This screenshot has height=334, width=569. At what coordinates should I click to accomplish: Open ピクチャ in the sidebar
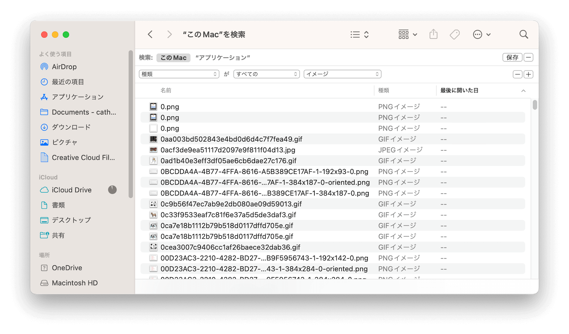pyautogui.click(x=59, y=142)
